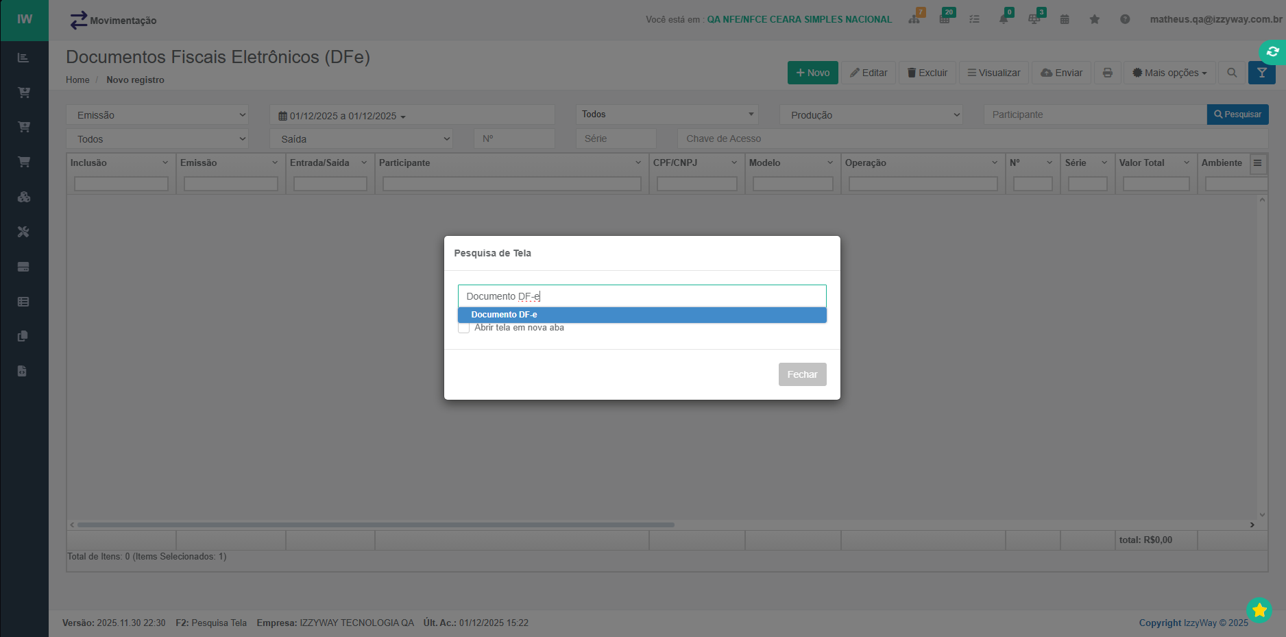Open the Produção environment dropdown
Image resolution: width=1286 pixels, height=637 pixels.
pos(871,115)
